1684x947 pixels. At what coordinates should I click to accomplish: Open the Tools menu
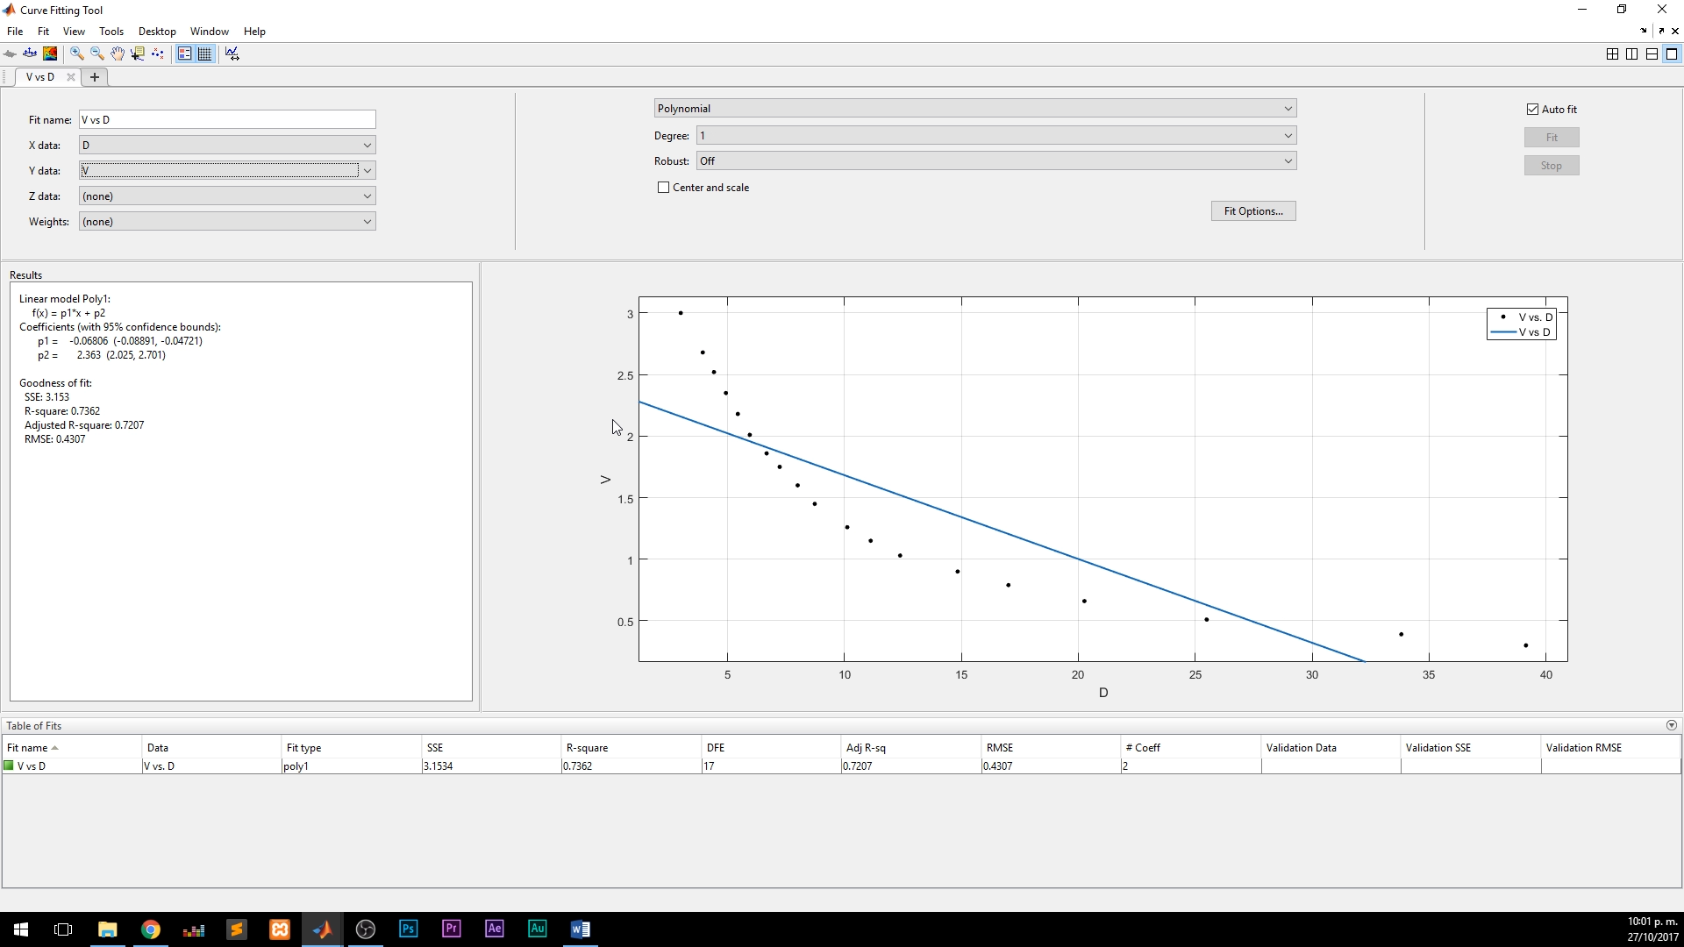(111, 32)
